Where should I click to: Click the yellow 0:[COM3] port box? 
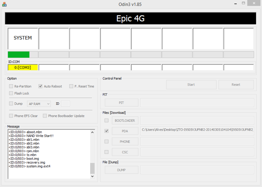pos(23,67)
